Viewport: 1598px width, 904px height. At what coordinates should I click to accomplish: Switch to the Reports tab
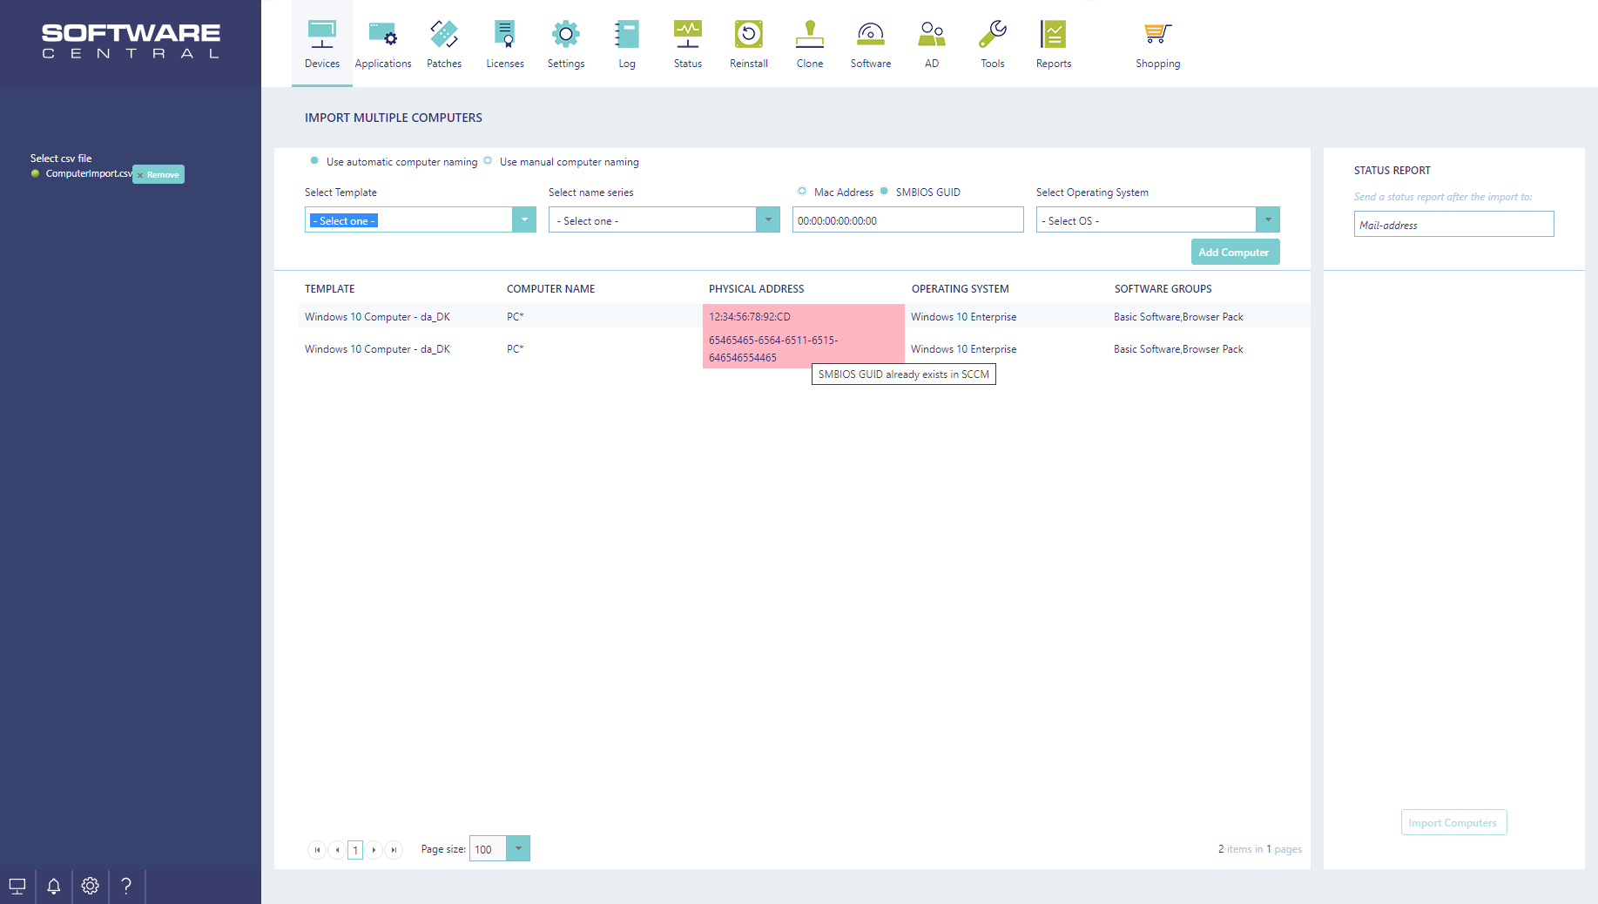pyautogui.click(x=1053, y=44)
